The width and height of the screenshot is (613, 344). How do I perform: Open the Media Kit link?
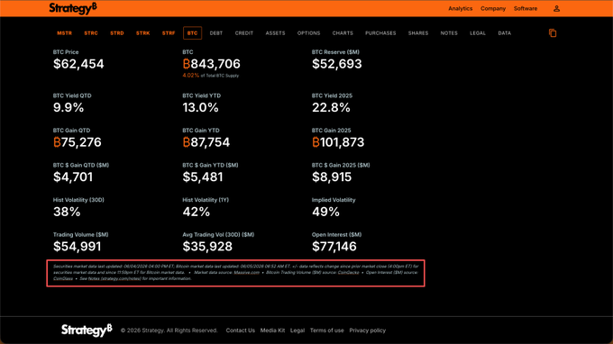(272, 330)
